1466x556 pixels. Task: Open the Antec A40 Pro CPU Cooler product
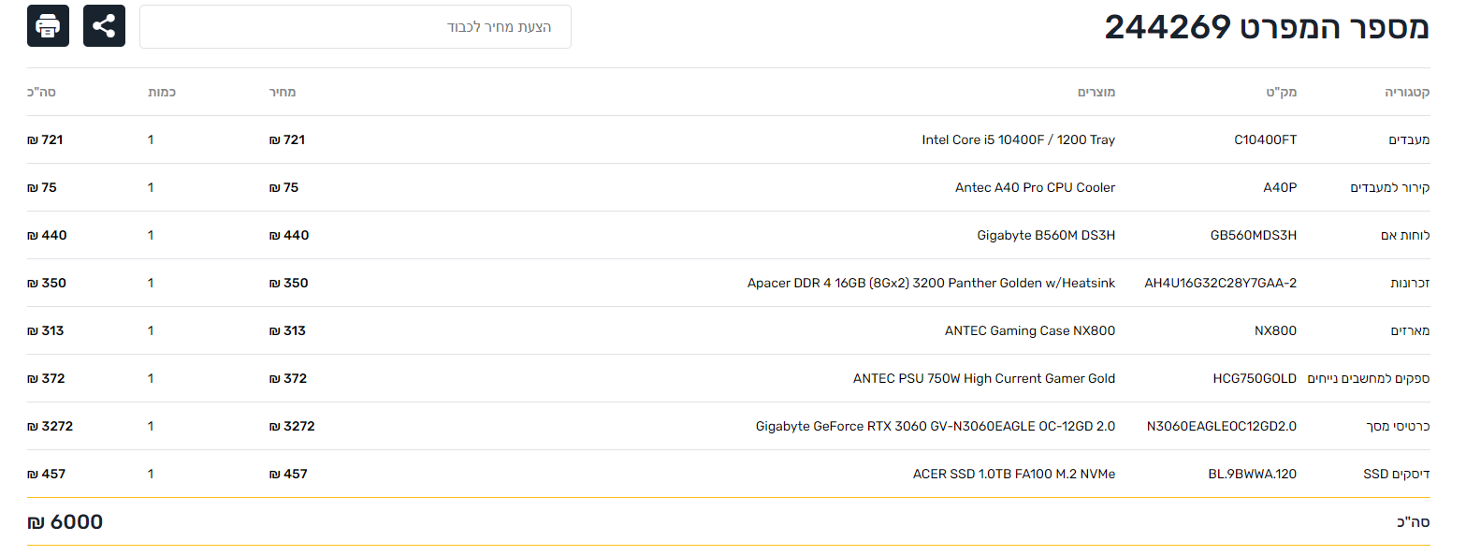click(1035, 188)
